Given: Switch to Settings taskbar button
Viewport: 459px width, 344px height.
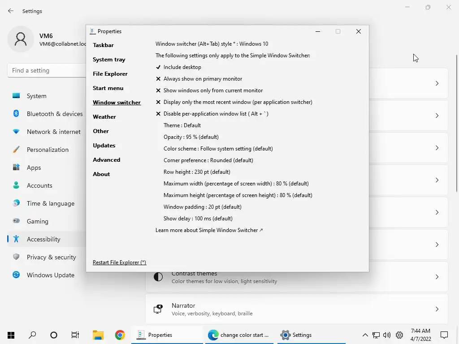Looking at the screenshot, I should [x=312, y=335].
